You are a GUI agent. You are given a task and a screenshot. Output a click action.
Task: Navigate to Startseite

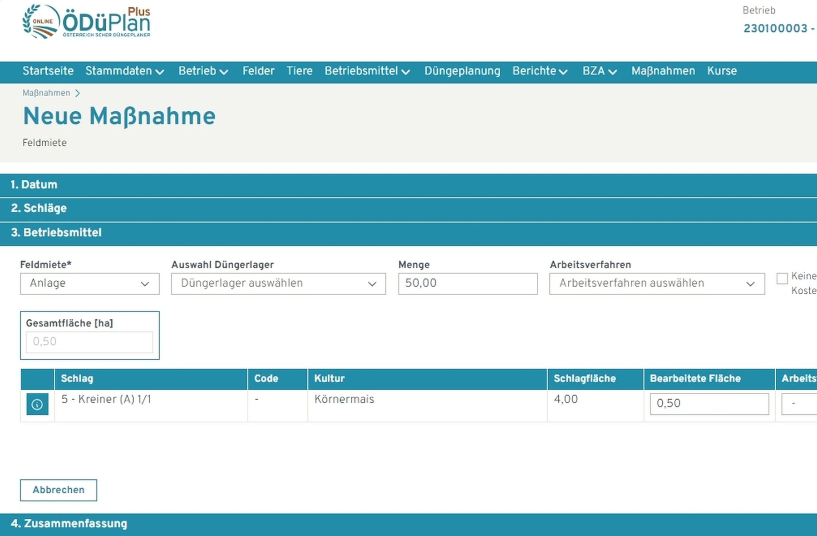pyautogui.click(x=48, y=71)
